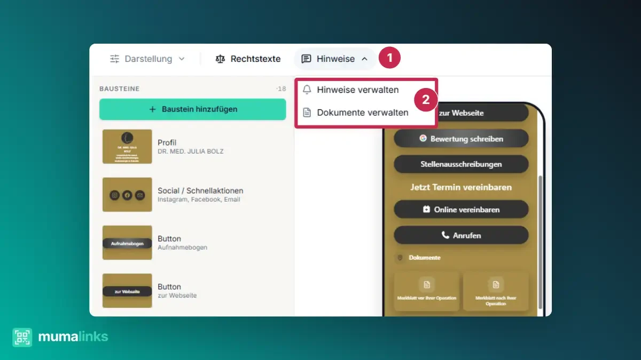The image size is (641, 360).
Task: Select Social / Schnellaktionen thumbnail
Action: [x=127, y=195]
